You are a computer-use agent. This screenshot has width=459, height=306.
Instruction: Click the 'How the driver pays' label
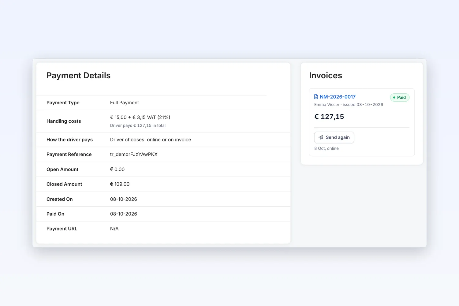point(69,140)
